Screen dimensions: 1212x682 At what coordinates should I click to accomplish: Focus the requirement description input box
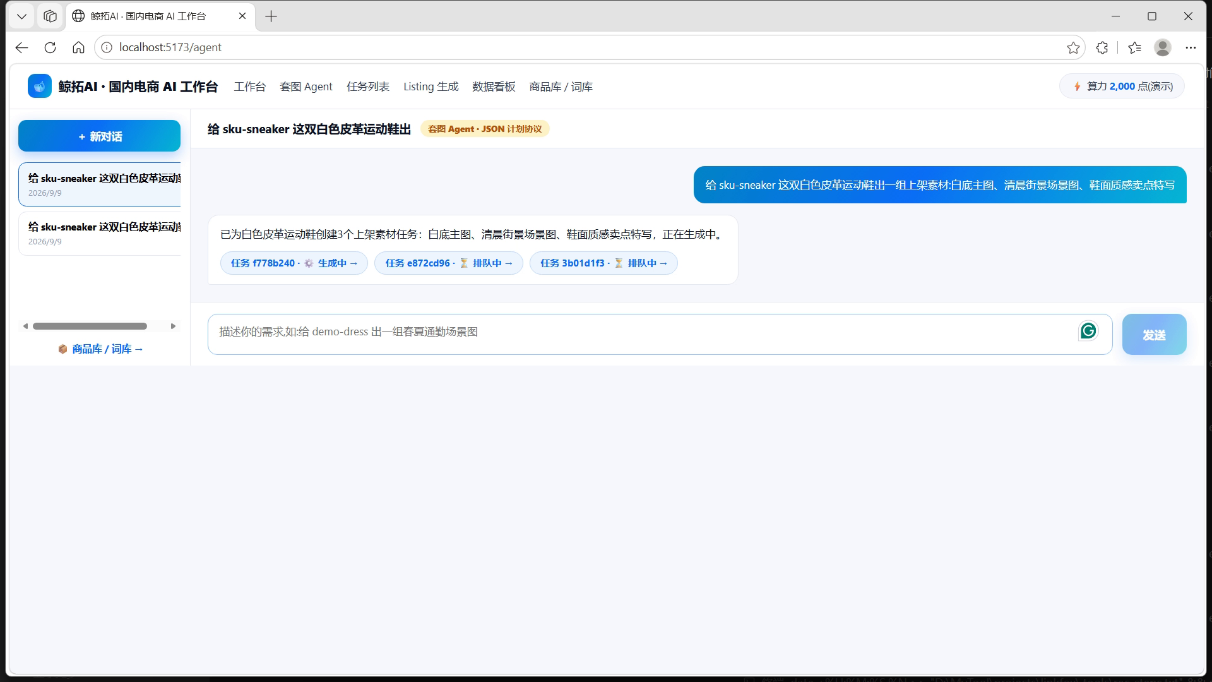click(x=660, y=335)
